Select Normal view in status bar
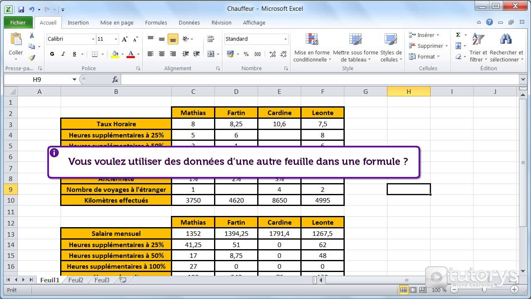Viewport: 531px width, 299px height. point(403,290)
